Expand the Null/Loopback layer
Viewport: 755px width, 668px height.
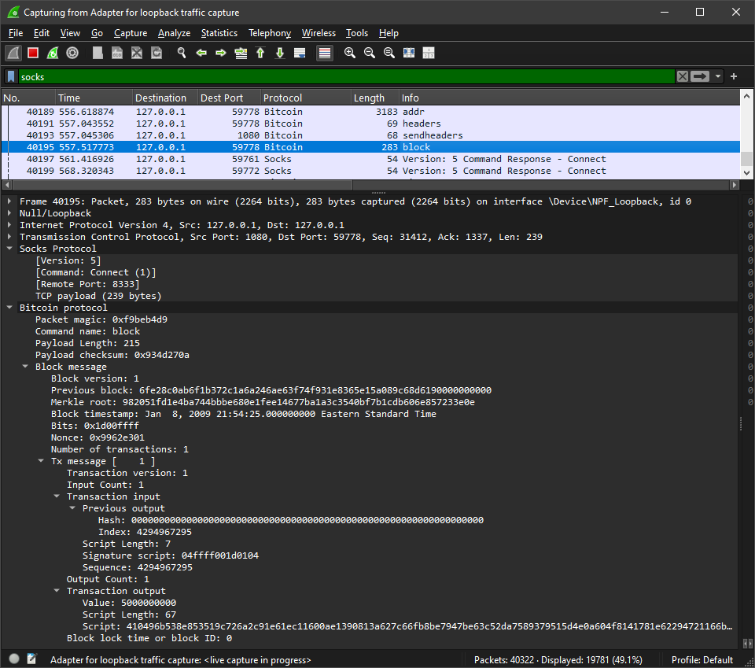[x=9, y=213]
